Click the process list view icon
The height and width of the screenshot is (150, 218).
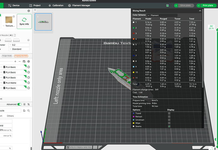tap(24, 104)
